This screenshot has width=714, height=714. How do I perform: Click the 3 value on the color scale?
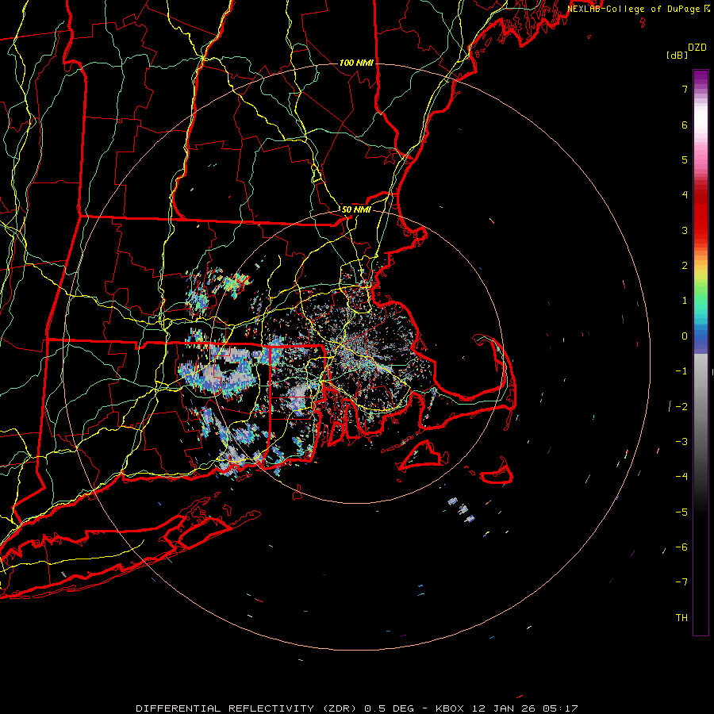(x=685, y=230)
